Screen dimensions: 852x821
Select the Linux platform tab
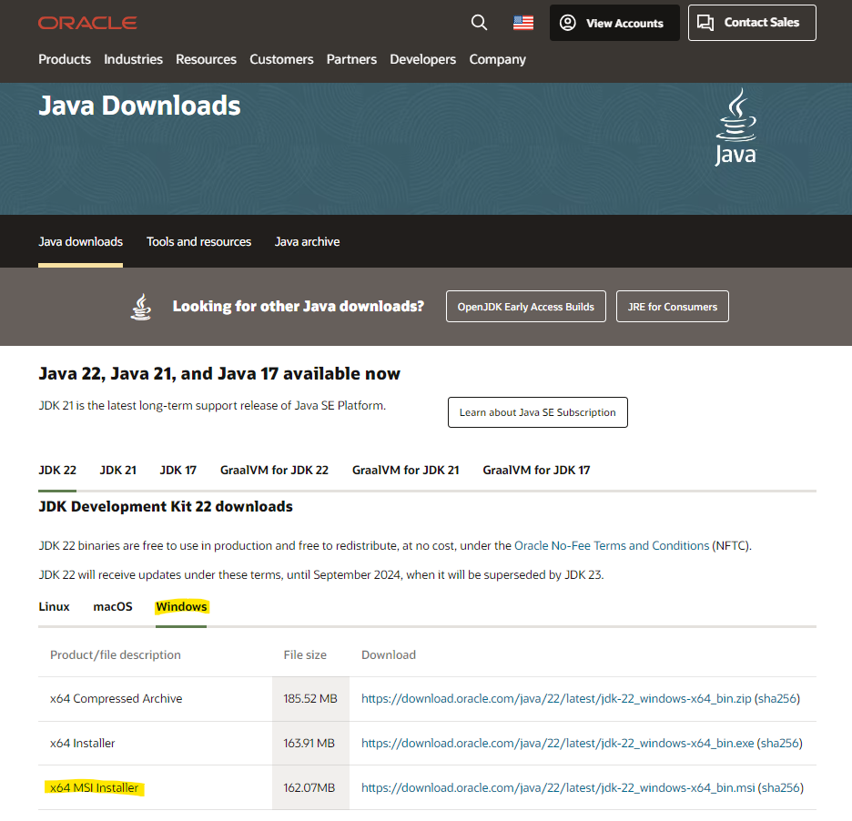pos(54,607)
